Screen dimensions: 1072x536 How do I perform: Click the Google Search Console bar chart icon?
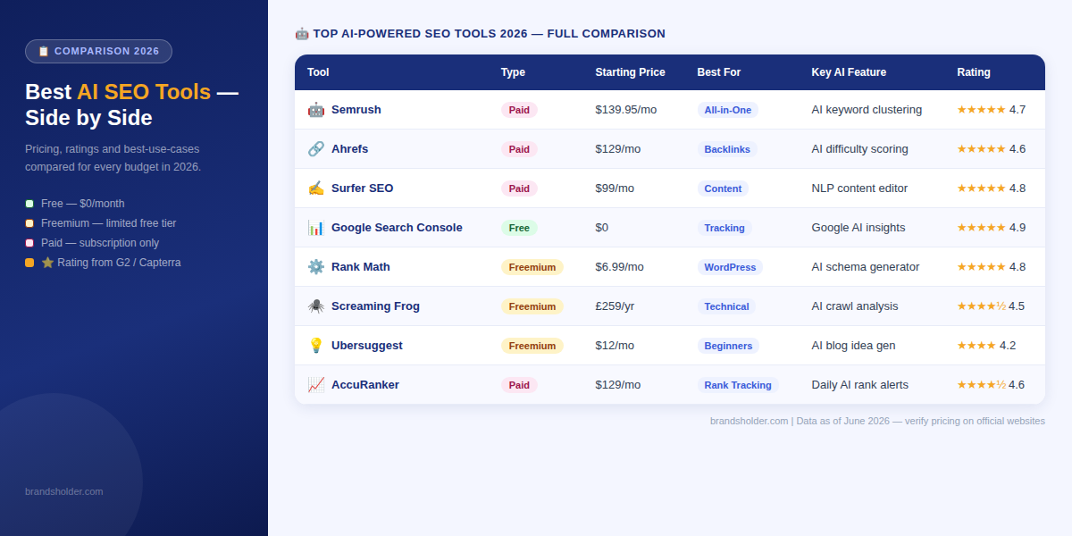[316, 228]
